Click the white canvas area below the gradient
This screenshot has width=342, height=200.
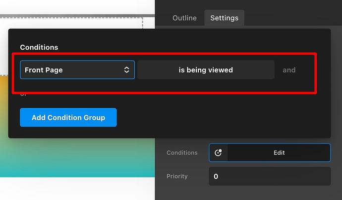(x=74, y=189)
